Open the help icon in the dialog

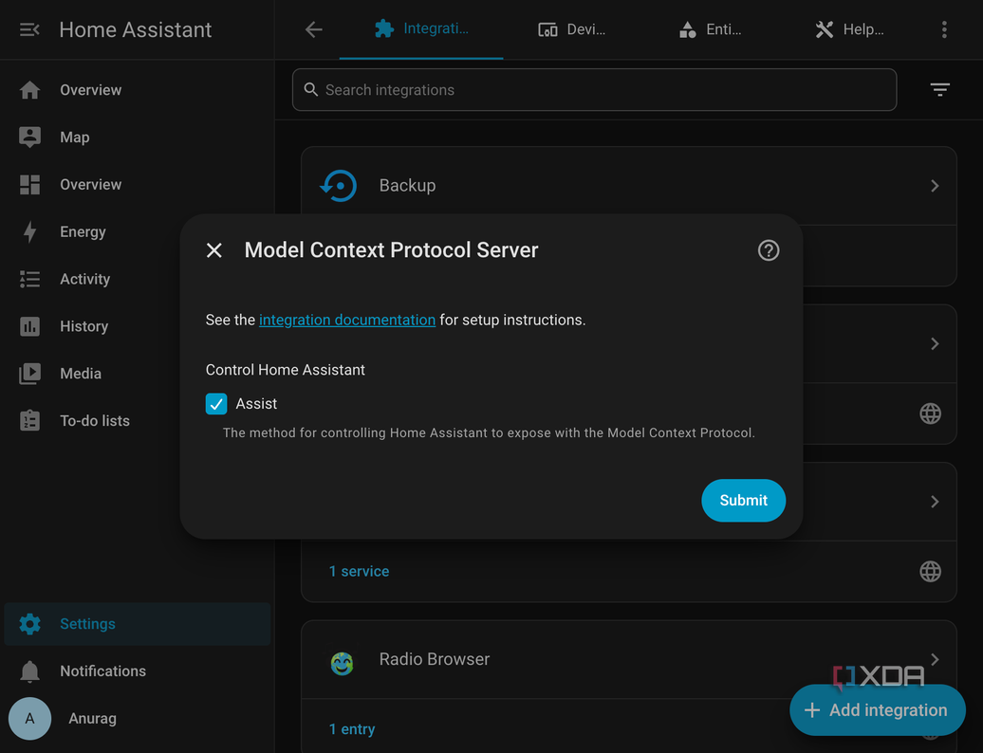pyautogui.click(x=768, y=250)
